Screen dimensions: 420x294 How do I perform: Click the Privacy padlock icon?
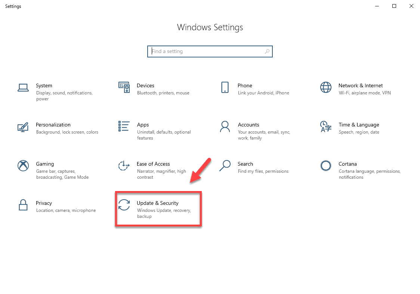coord(23,205)
